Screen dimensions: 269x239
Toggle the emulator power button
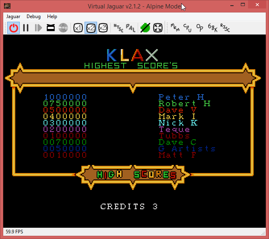pos(14,28)
